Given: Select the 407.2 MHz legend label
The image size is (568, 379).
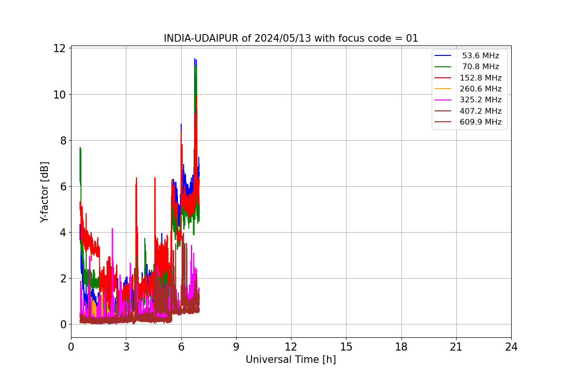Looking at the screenshot, I should tap(480, 111).
